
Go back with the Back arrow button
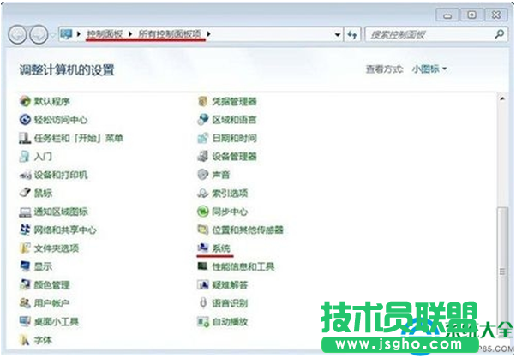click(17, 35)
